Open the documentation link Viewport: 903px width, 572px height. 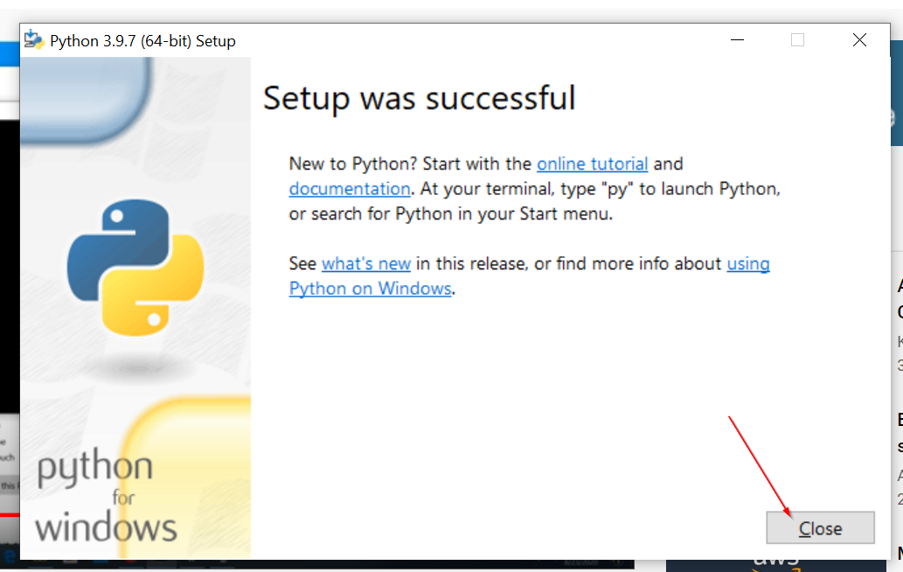click(x=349, y=188)
